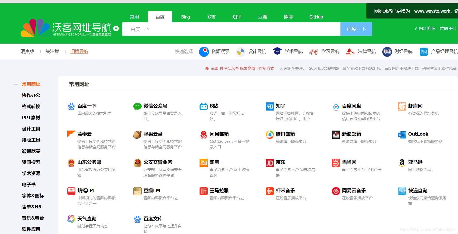Viewport: 458px width, 234px height.
Task: Select 格式转换 in the sidebar
Action: tap(31, 106)
